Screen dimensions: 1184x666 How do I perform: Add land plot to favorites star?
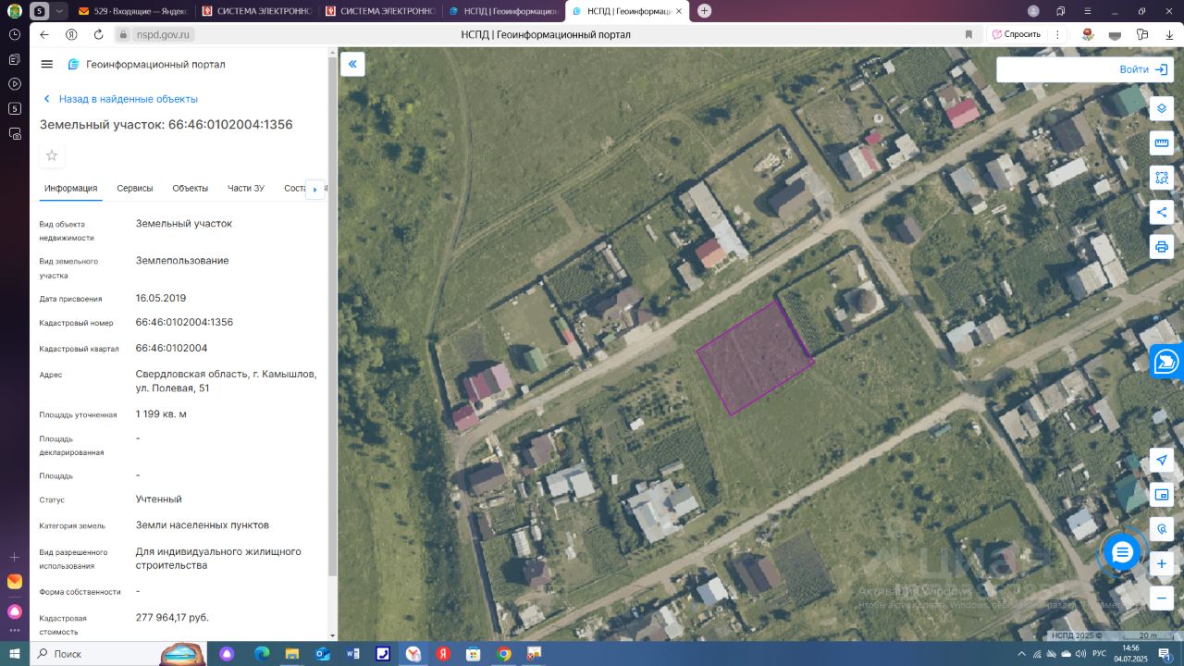[52, 155]
